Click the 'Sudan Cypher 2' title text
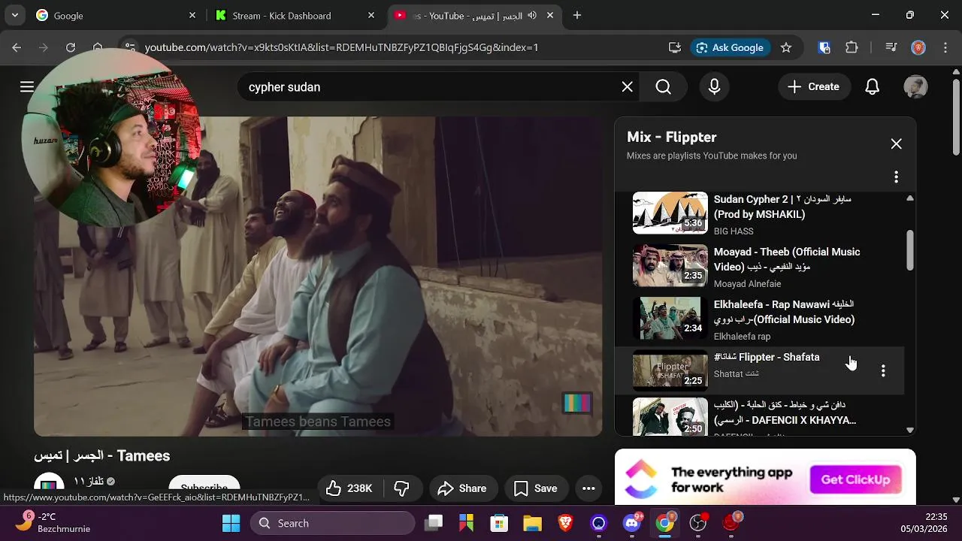The width and height of the screenshot is (962, 541). (782, 207)
